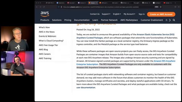The image size is (182, 102).
Task: Follow Amazon EKS Anywhere Enterprise Subscription link
Action: [164, 61]
